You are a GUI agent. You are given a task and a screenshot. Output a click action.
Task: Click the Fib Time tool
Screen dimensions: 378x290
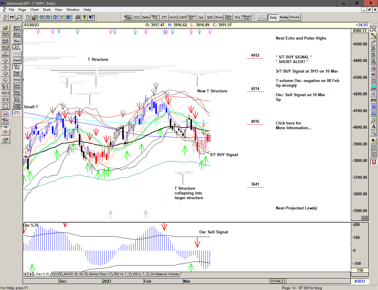pyautogui.click(x=374, y=61)
